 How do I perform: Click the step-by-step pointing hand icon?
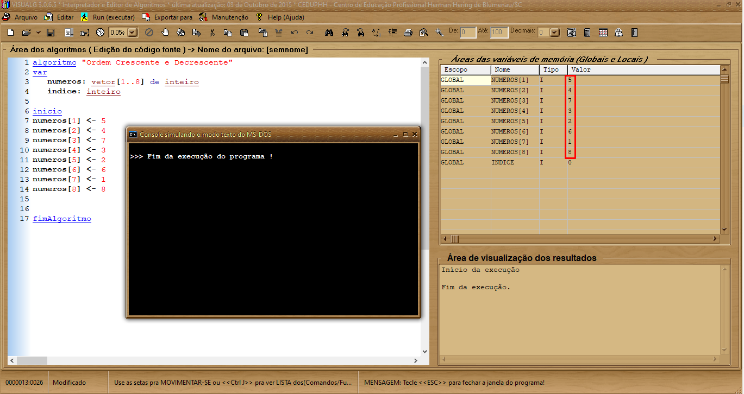pyautogui.click(x=85, y=33)
